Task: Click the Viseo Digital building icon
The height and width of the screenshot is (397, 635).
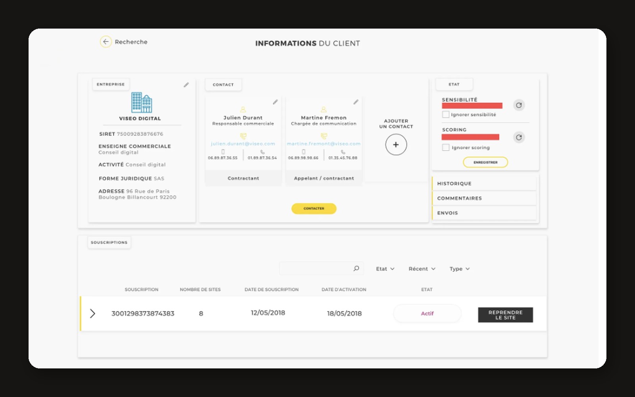Action: 142,102
